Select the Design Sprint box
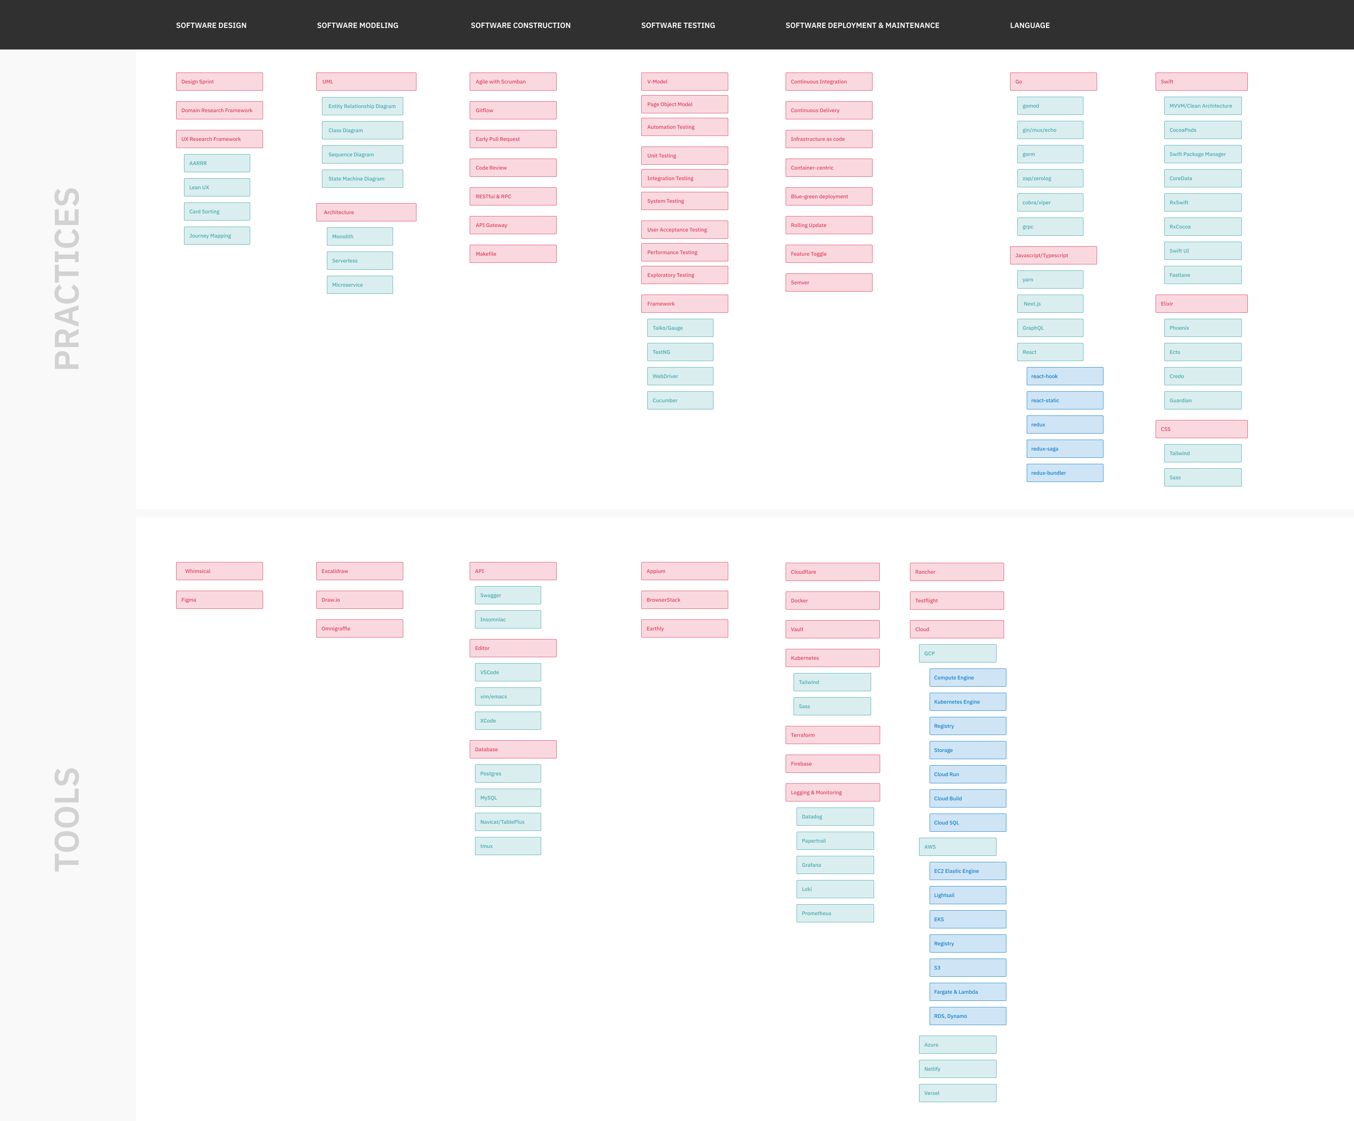The width and height of the screenshot is (1354, 1121). [219, 82]
